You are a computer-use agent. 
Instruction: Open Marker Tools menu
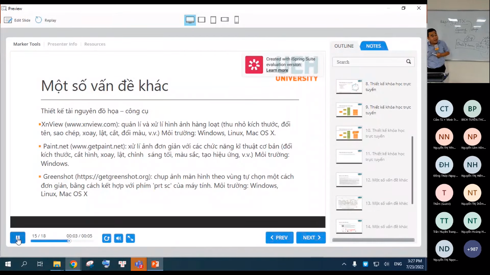point(27,44)
